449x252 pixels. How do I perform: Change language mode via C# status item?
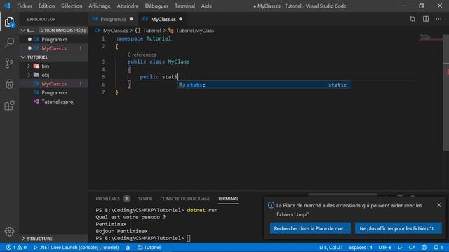tap(412, 247)
